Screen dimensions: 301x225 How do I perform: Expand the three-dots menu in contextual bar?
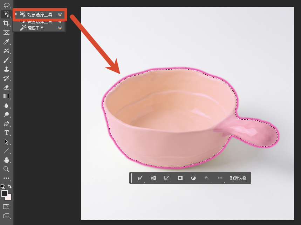pos(220,178)
